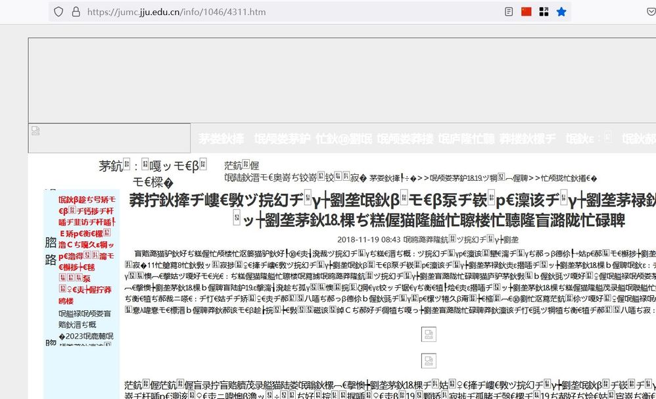Click upper broken image placeholder in article
The height and width of the screenshot is (399, 656).
[x=429, y=334]
